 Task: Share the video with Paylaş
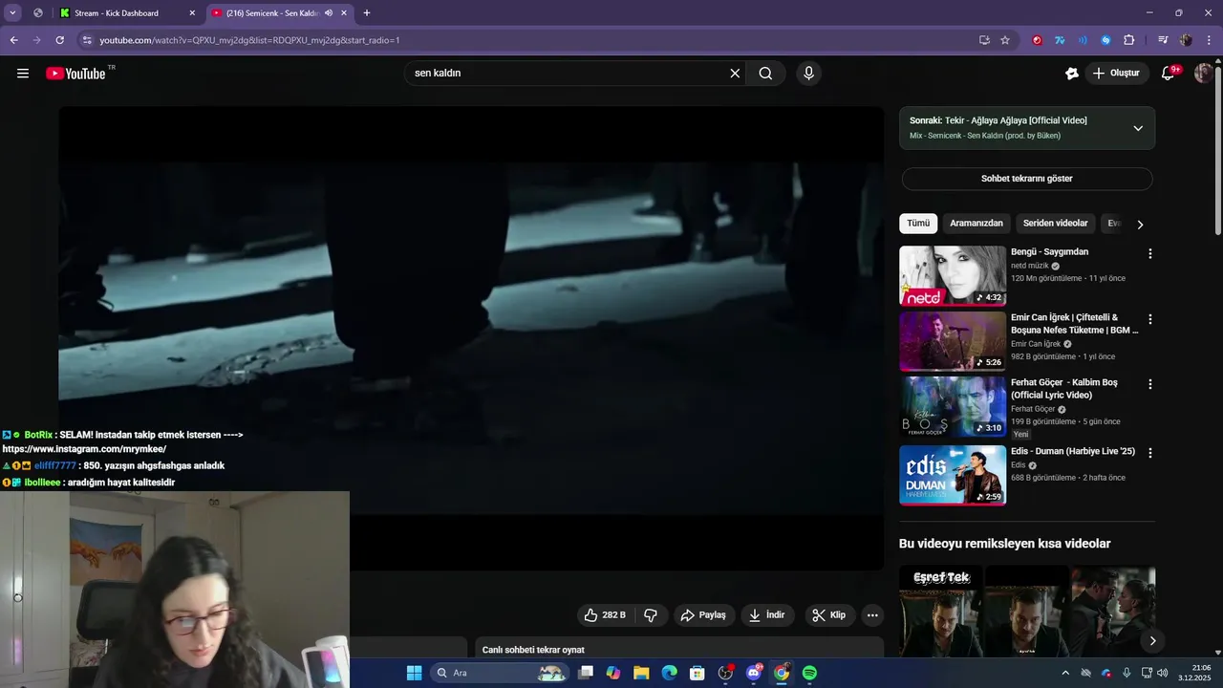tap(703, 615)
